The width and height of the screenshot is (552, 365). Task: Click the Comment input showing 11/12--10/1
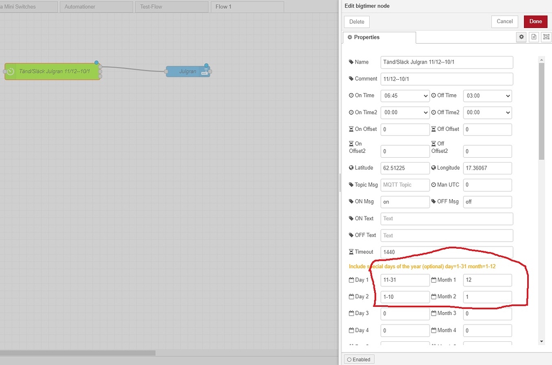[446, 79]
